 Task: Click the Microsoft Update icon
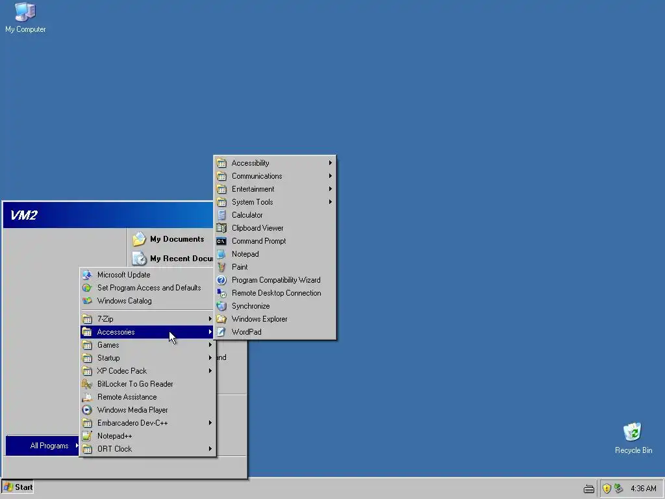[87, 275]
